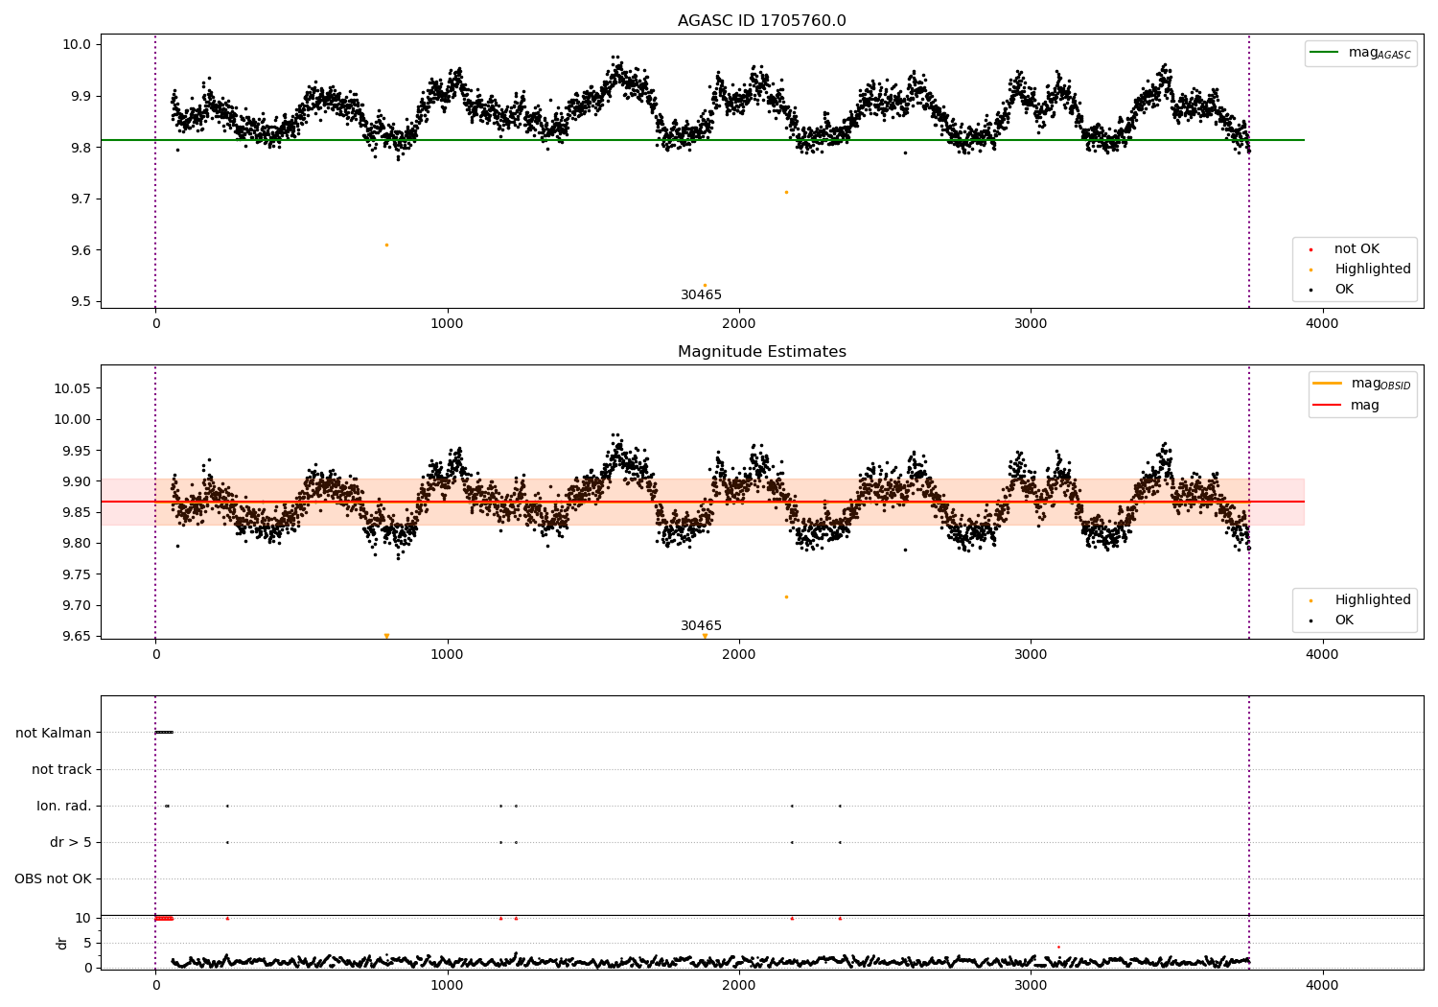
Task: Click the 'dr > 5' row label
Action: (x=71, y=842)
